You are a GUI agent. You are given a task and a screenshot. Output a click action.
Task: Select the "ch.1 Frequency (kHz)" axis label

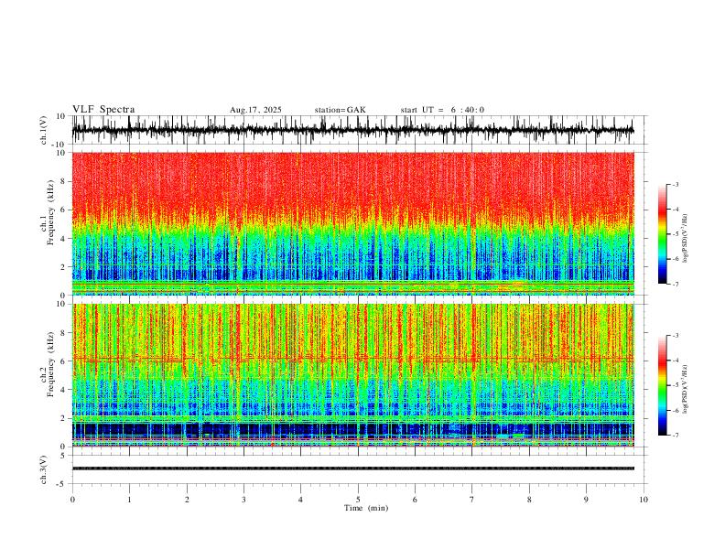click(x=47, y=213)
